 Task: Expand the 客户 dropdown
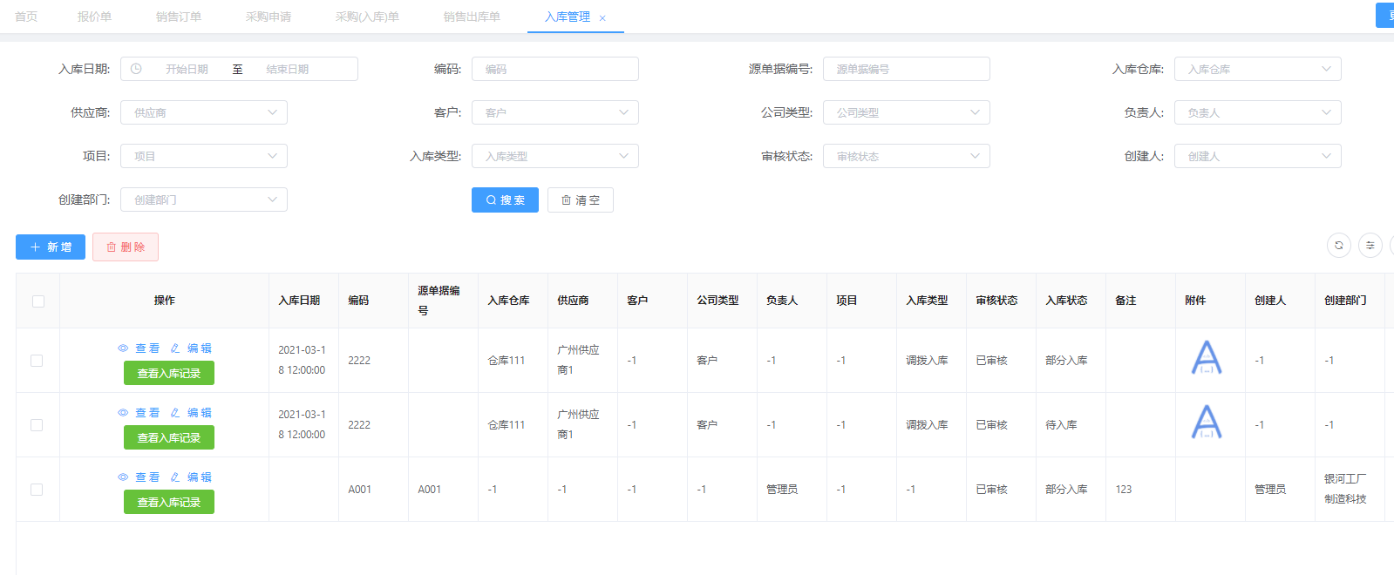tap(555, 112)
